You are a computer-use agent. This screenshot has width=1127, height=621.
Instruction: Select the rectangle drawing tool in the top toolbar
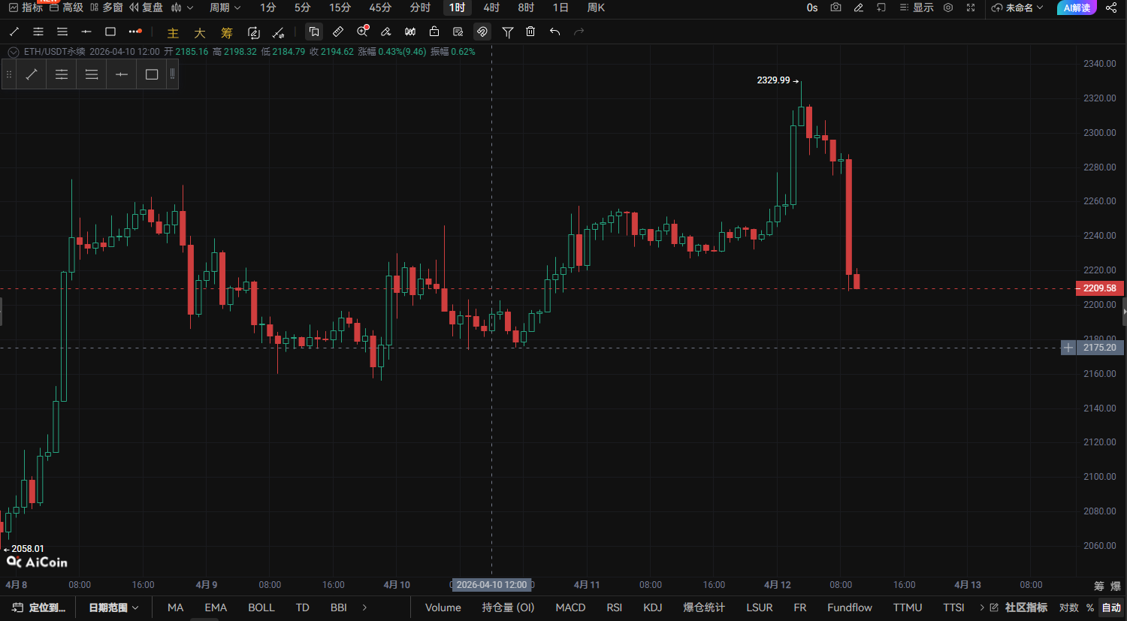click(x=110, y=32)
